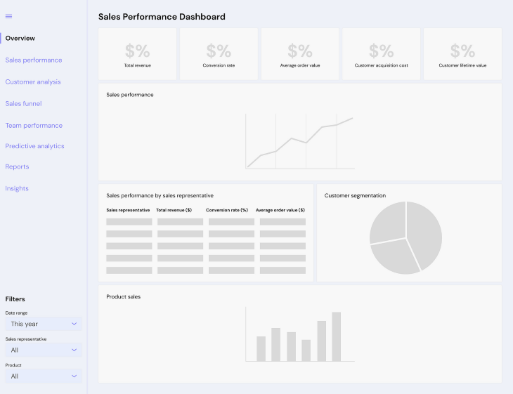This screenshot has width=513, height=394.
Task: Click the Product sales bar chart
Action: click(x=300, y=334)
